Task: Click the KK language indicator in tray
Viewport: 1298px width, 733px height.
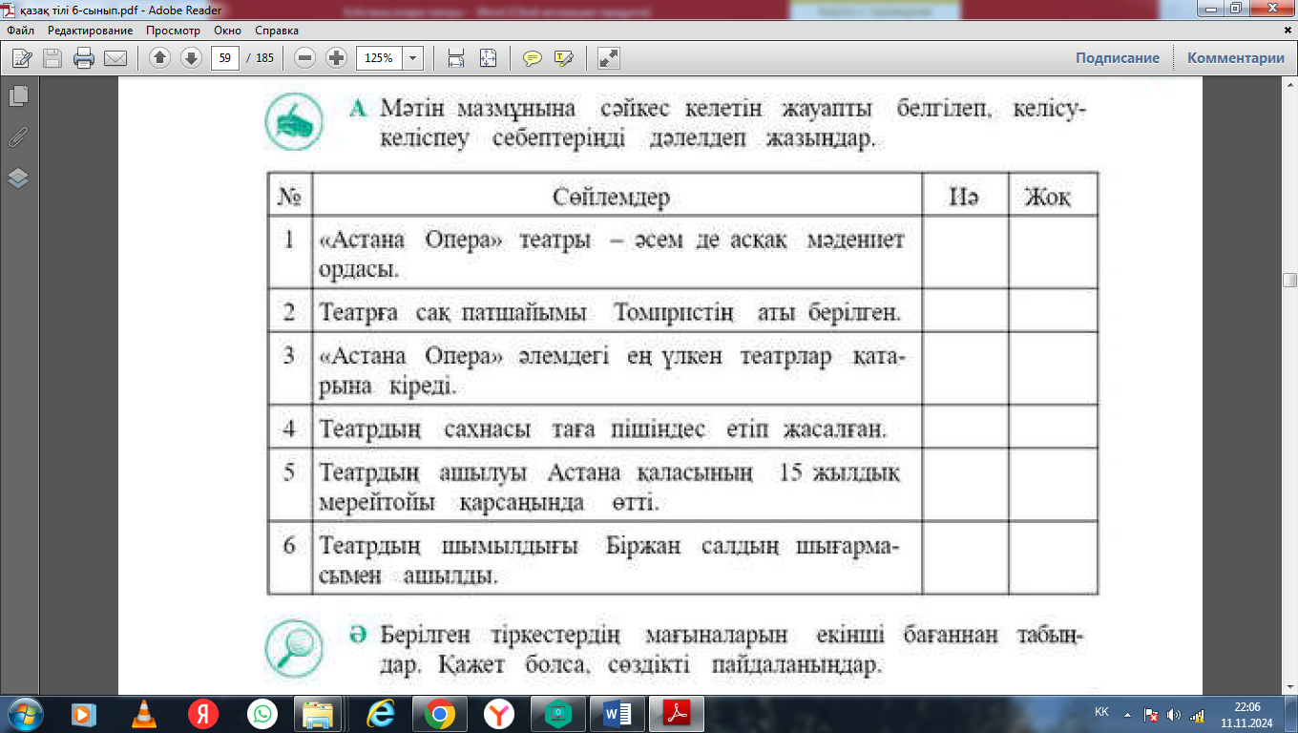Action: pos(1101,713)
